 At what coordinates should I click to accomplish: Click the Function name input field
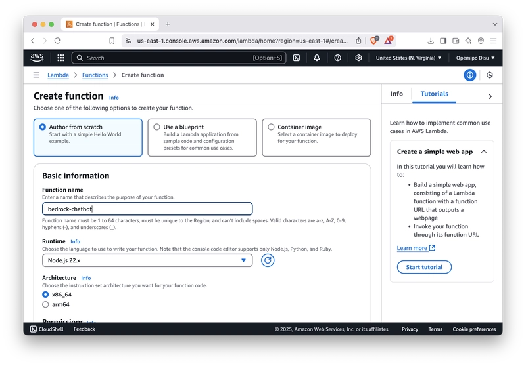[147, 209]
